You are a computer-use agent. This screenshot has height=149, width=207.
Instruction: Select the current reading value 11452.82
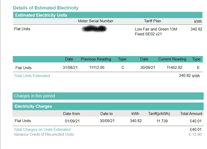174,68
